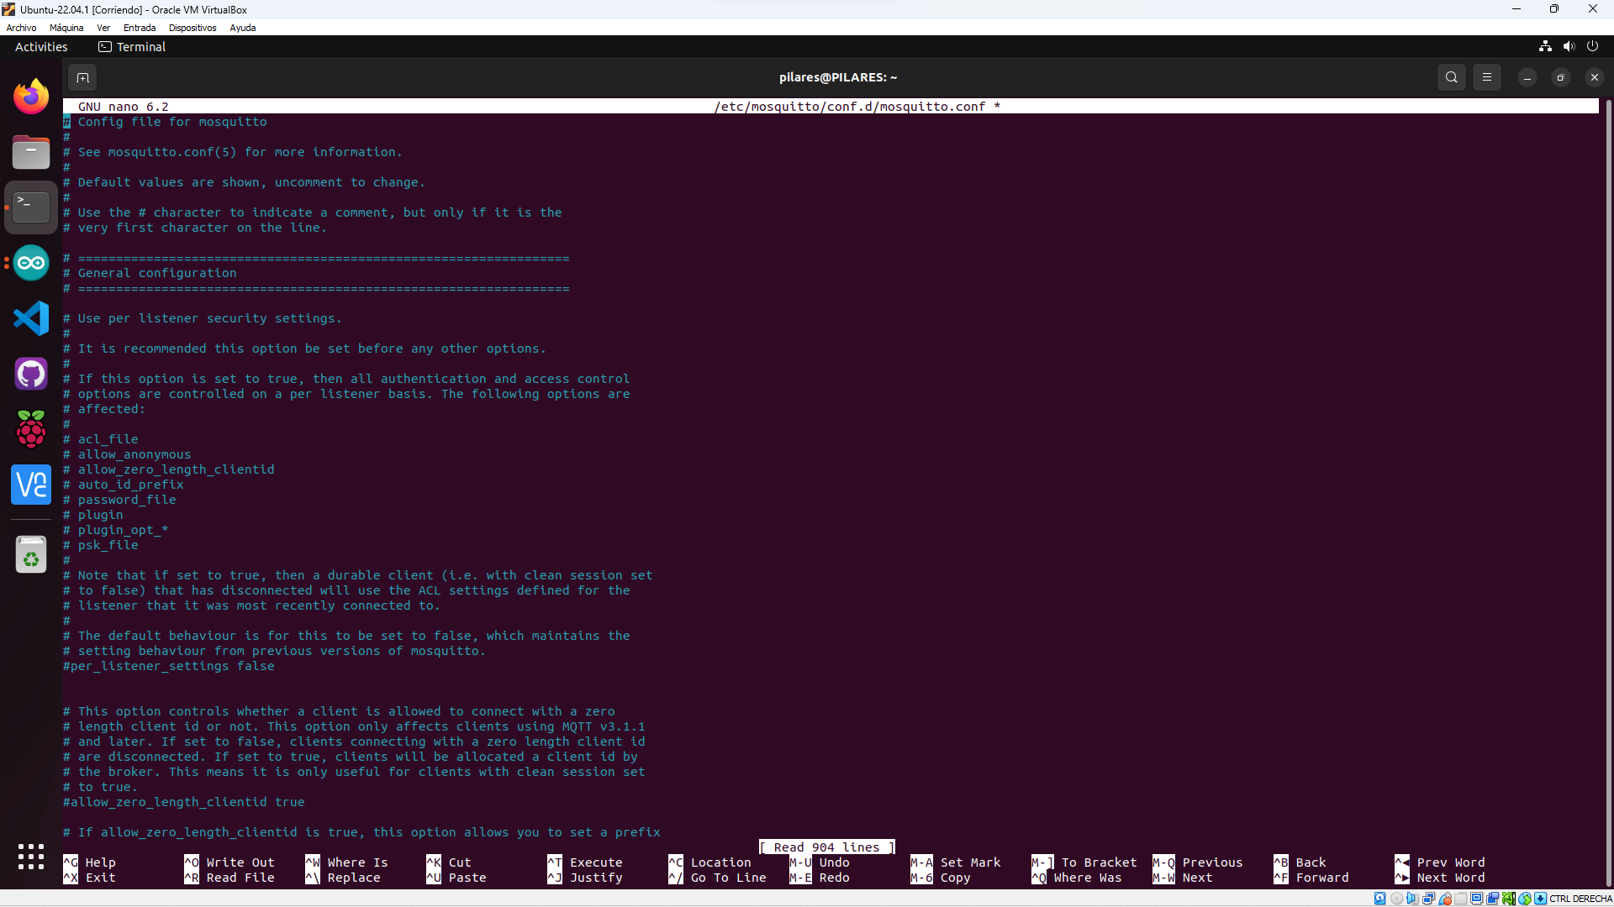Open Firefox from the dock
This screenshot has height=907, width=1614.
31,97
